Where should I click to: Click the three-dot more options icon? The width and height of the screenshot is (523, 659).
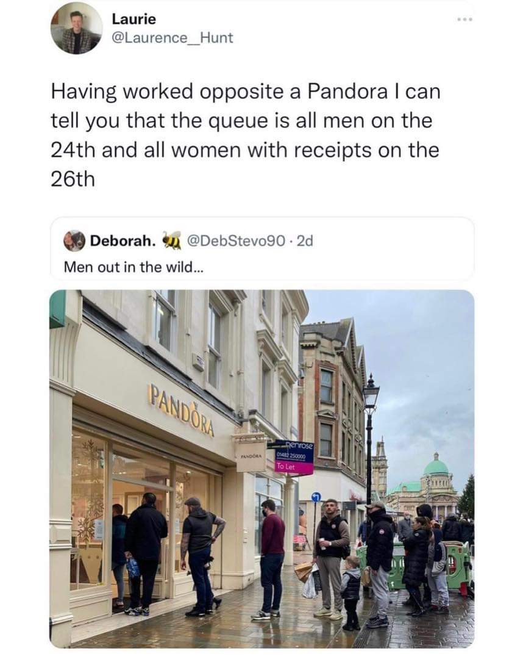tap(464, 20)
